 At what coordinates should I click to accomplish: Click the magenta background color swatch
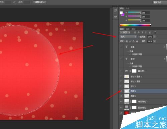tap(123, 15)
